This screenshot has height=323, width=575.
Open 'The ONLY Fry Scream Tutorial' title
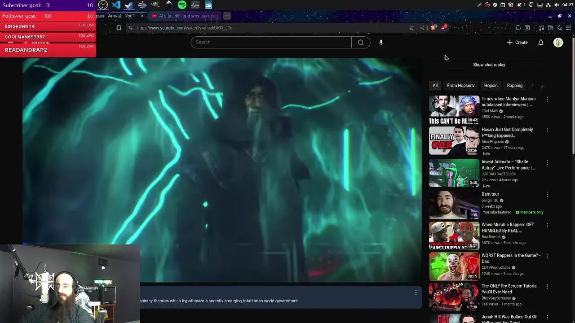click(509, 289)
